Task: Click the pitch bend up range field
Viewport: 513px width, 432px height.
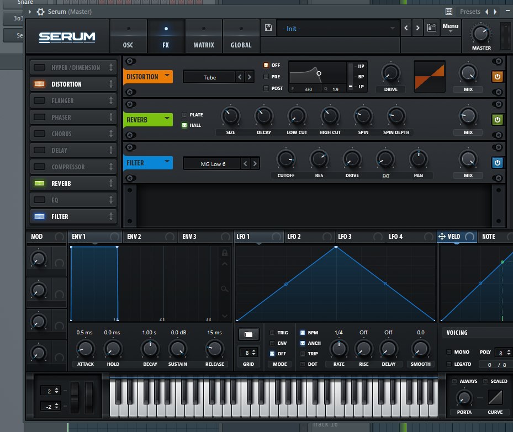Action: pos(50,391)
